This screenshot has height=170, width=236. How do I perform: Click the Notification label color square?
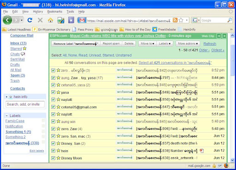click(x=43, y=126)
